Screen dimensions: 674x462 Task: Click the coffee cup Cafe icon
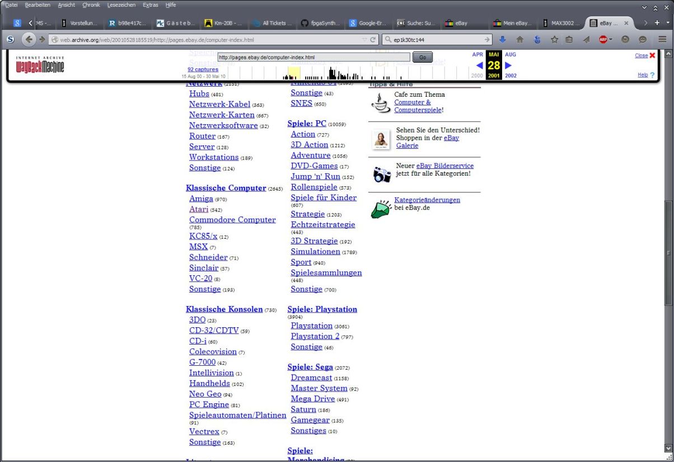(x=381, y=103)
